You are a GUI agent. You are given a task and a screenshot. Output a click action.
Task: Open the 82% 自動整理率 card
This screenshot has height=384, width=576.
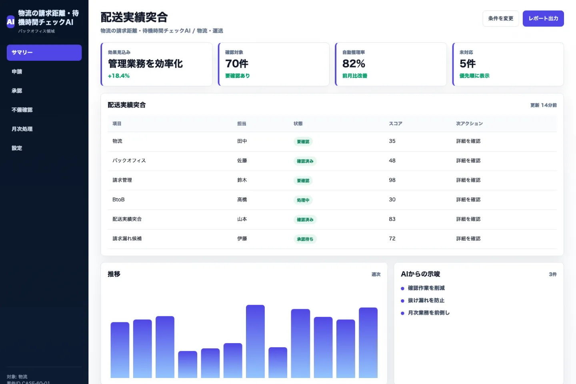pos(391,64)
